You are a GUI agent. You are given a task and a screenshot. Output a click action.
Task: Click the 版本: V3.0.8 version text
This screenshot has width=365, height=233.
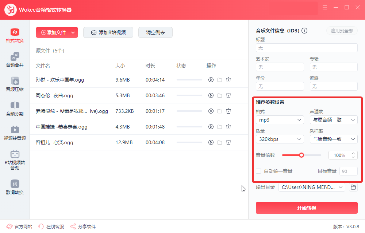346,226
